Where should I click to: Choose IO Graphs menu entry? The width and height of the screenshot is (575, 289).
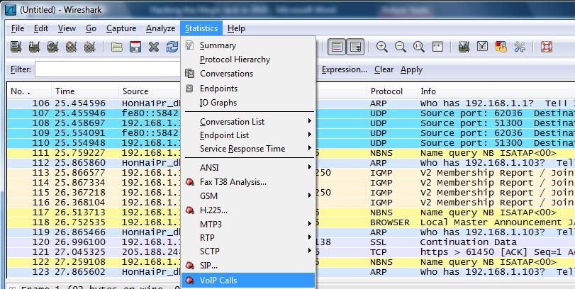tap(248, 103)
